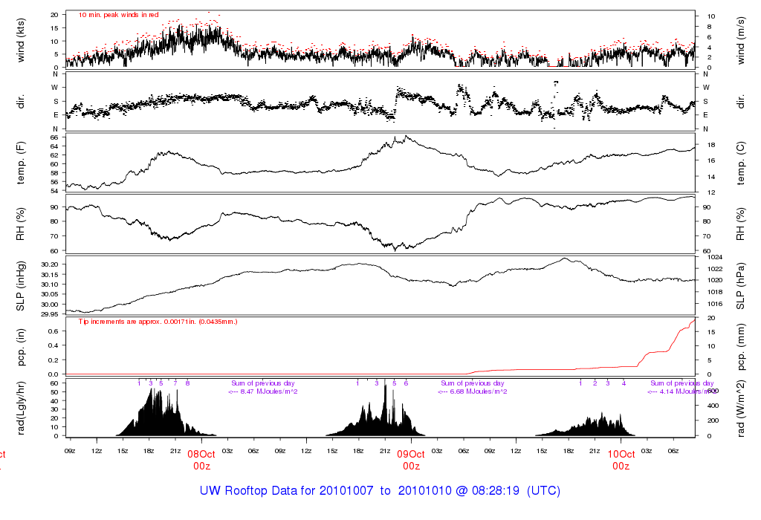Click the temperature curve's highest peak
Image resolution: width=761 pixels, height=520 pixels.
406,136
